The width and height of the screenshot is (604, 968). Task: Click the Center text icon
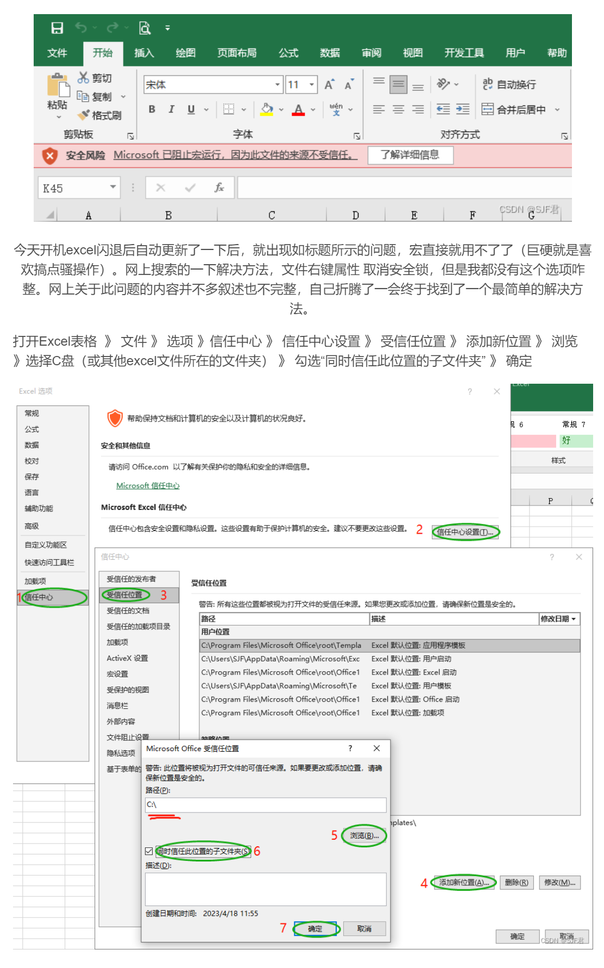(398, 109)
